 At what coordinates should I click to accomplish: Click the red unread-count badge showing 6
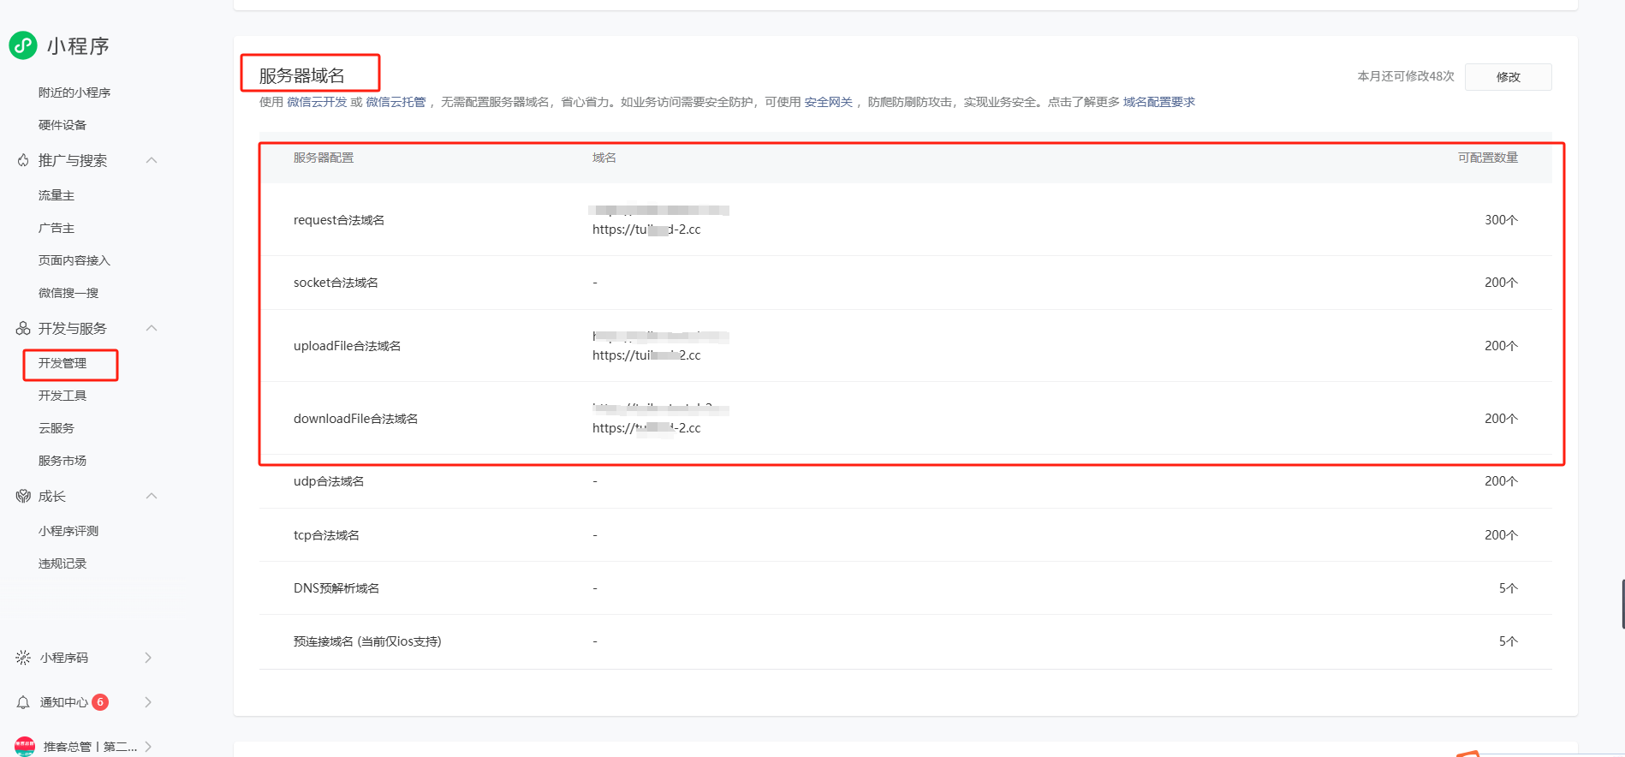point(100,702)
